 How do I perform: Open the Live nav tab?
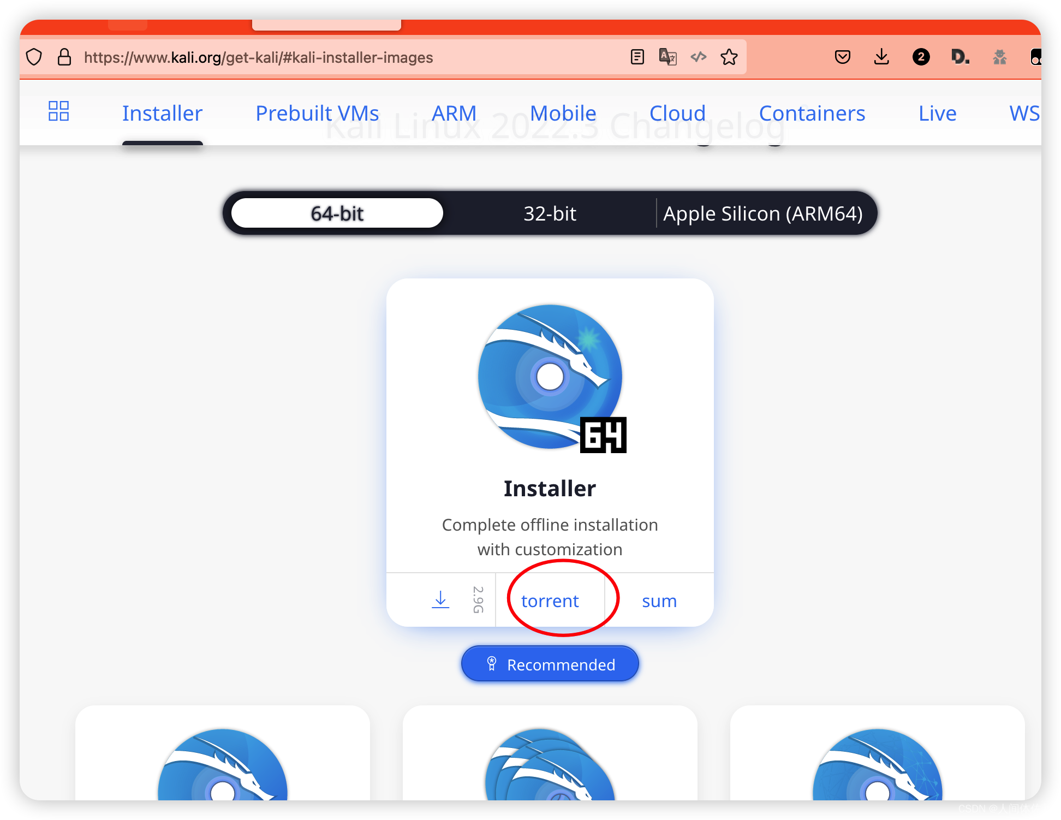pyautogui.click(x=937, y=114)
